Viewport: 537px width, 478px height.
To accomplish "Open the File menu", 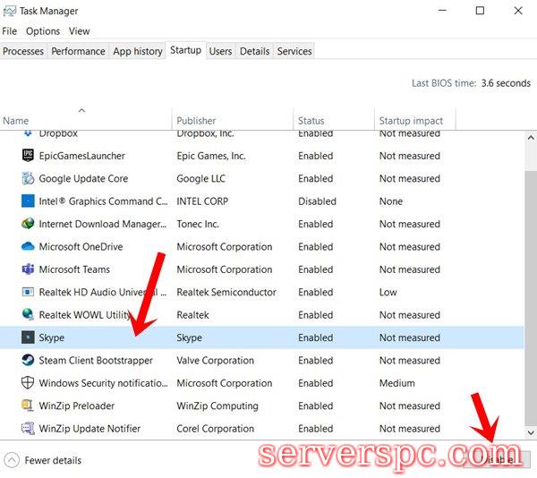I will 10,30.
